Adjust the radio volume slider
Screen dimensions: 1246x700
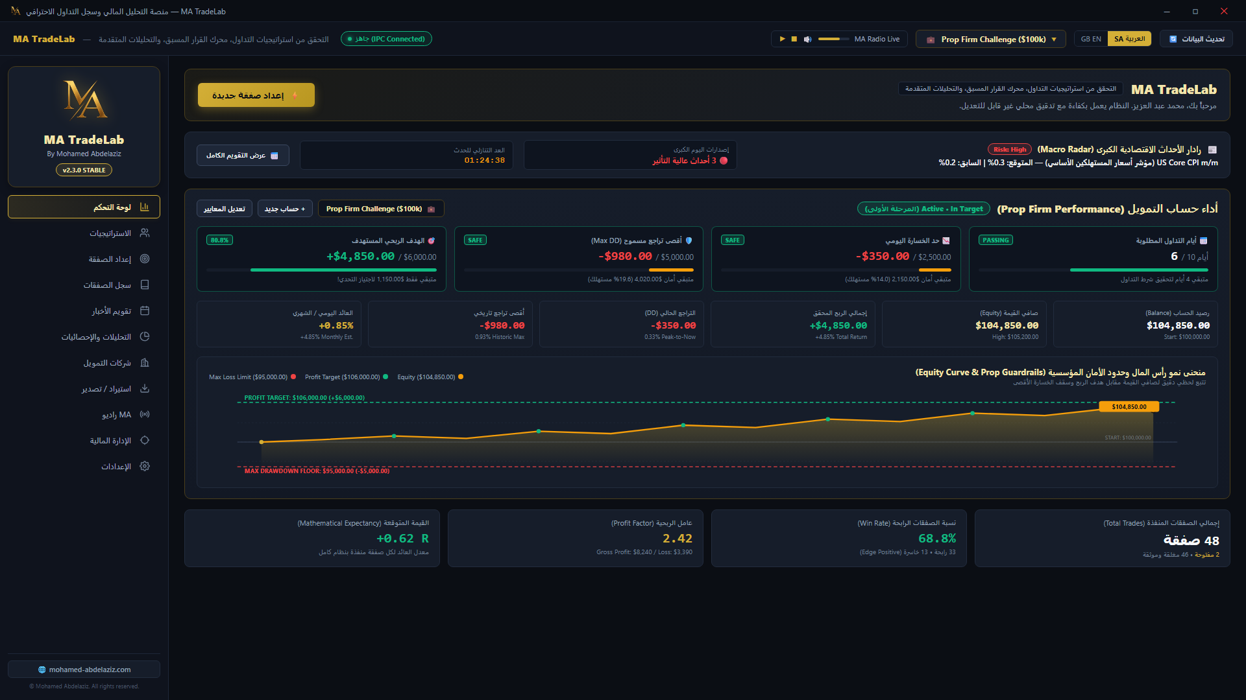(833, 39)
